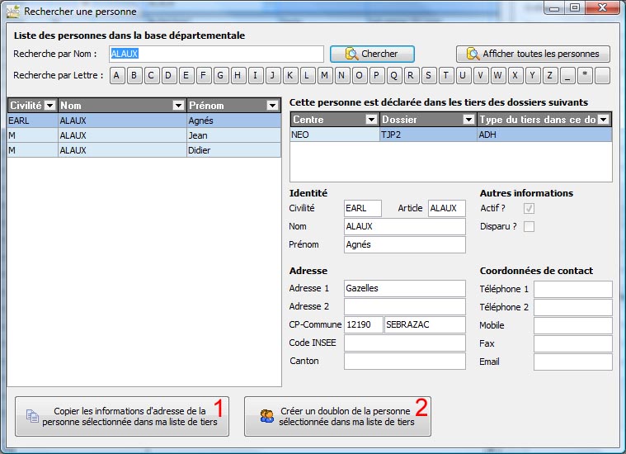Click the empty Adresse 2 field
Image resolution: width=626 pixels, height=454 pixels.
[405, 306]
